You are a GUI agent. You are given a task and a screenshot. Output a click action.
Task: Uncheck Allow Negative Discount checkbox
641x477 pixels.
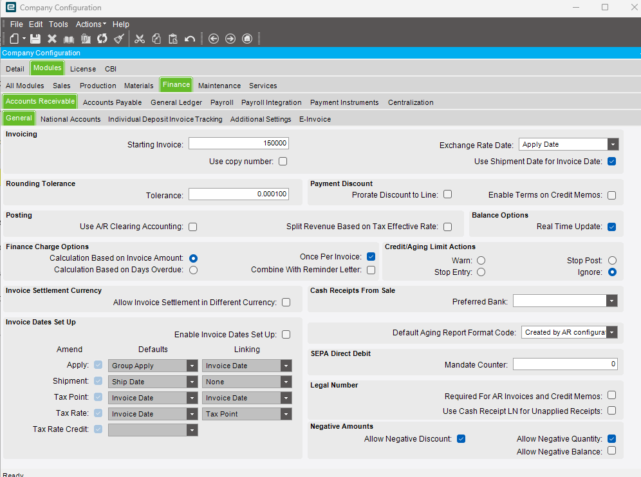[461, 439]
